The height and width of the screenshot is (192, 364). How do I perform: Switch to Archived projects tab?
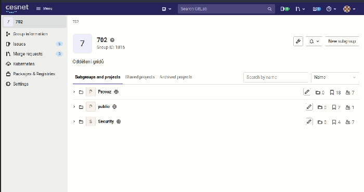[176, 77]
